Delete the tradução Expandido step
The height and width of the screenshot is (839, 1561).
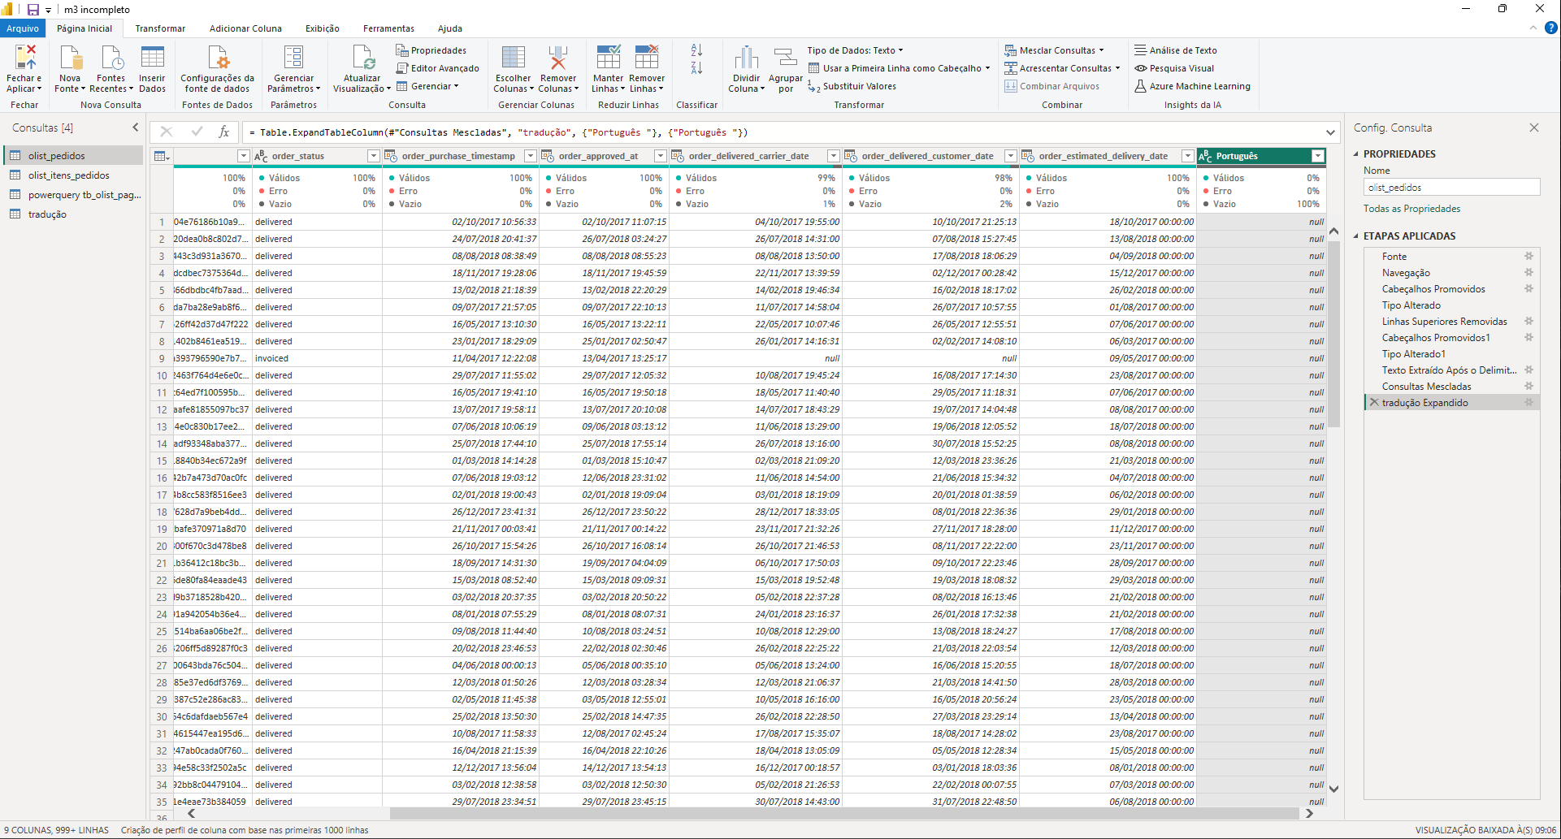[x=1374, y=402]
